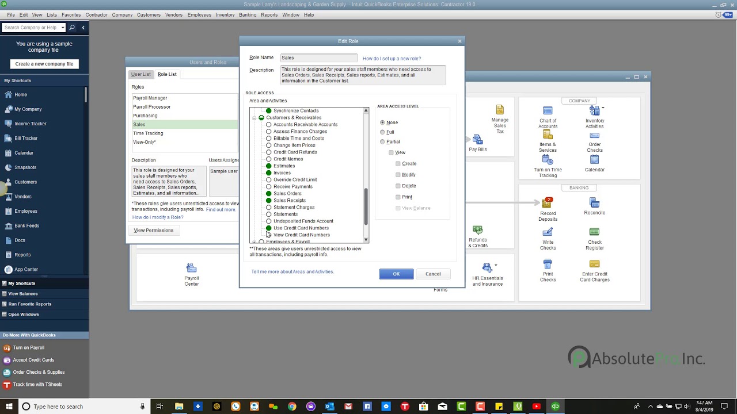The height and width of the screenshot is (414, 737).
Task: Check the Delete access checkbox
Action: click(398, 186)
